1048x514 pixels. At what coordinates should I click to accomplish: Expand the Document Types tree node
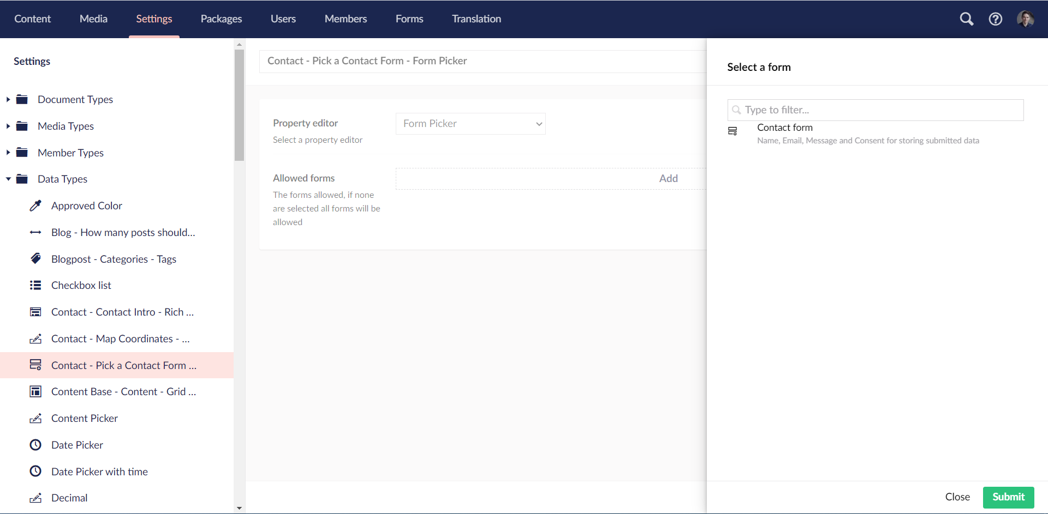pyautogui.click(x=7, y=99)
